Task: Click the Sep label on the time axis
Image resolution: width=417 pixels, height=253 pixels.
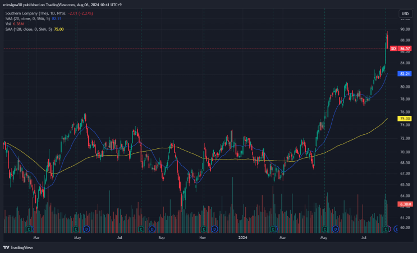Action: (162, 238)
